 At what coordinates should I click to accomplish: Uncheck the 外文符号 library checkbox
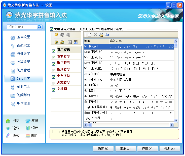[x=54, y=83]
